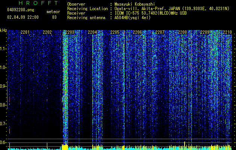Click the 2204 time marker
The image size is (236, 150).
[92, 32]
